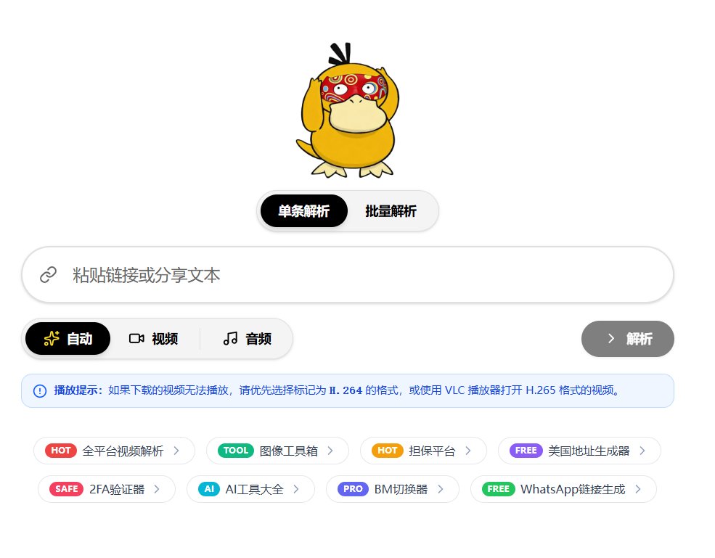
Task: Click the Psyduck mascot logo image
Action: (348, 110)
